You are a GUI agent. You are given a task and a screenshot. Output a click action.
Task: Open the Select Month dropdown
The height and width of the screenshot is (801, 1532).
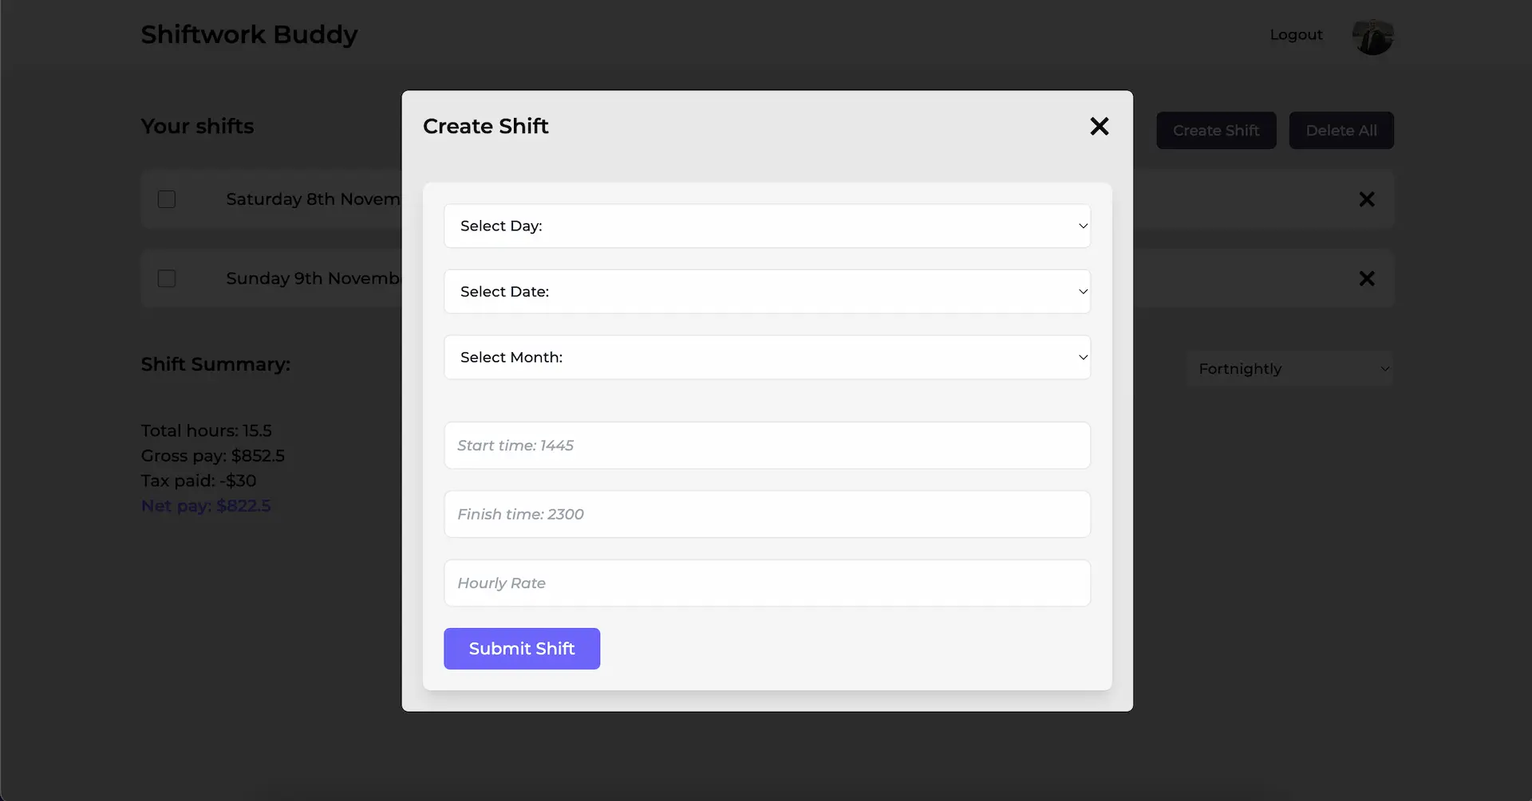click(x=767, y=358)
